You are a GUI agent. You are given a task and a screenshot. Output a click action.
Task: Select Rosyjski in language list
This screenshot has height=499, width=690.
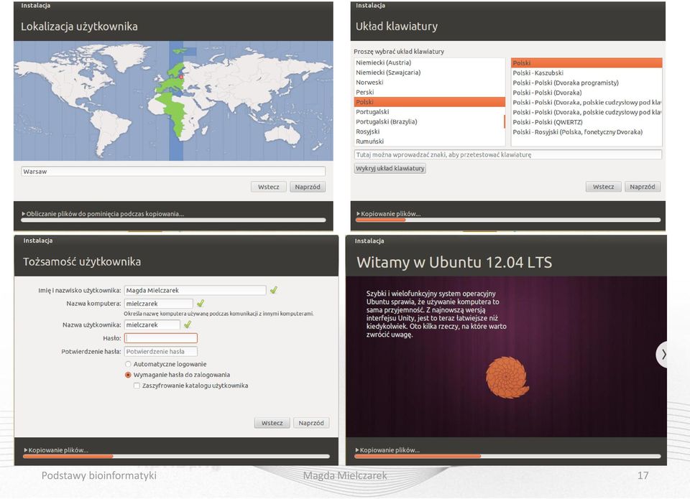[x=429, y=131]
